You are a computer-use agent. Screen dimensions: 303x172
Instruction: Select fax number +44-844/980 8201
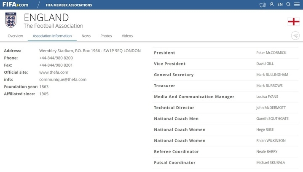click(x=56, y=65)
